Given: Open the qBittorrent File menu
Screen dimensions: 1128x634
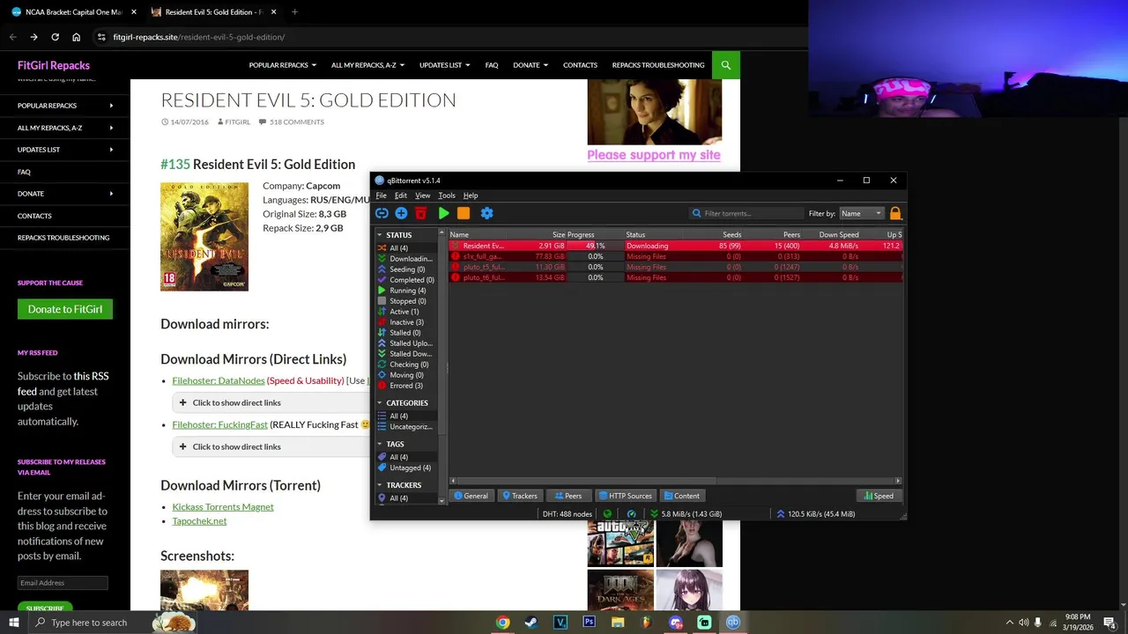Looking at the screenshot, I should pos(382,195).
